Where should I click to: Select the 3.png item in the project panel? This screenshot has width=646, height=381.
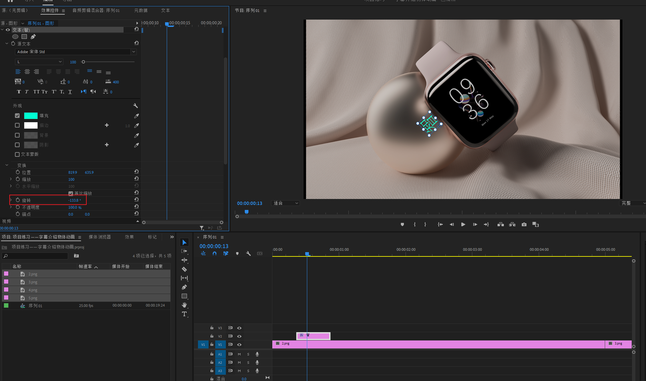(x=33, y=282)
